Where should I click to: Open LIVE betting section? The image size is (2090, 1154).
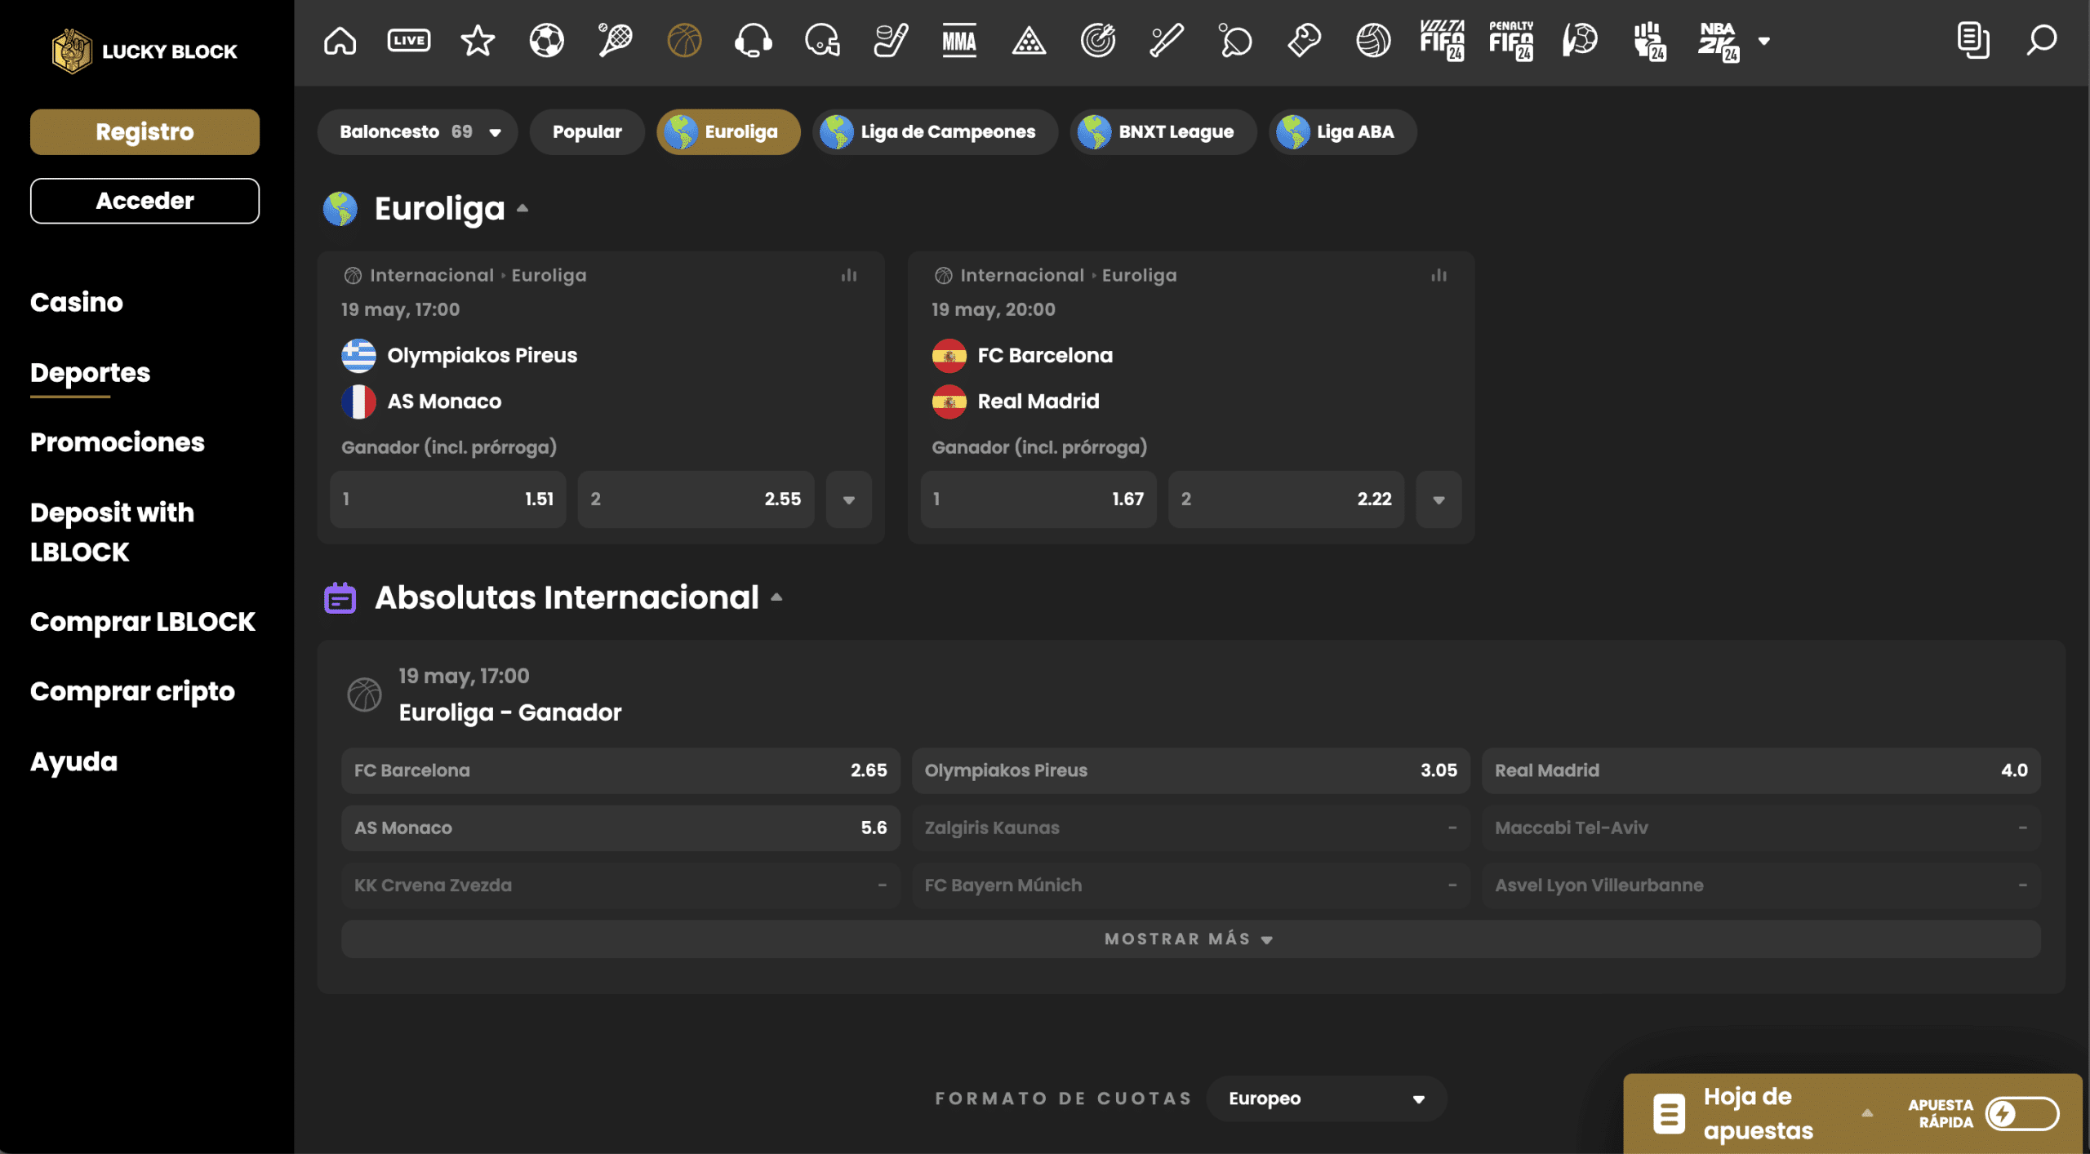tap(408, 40)
